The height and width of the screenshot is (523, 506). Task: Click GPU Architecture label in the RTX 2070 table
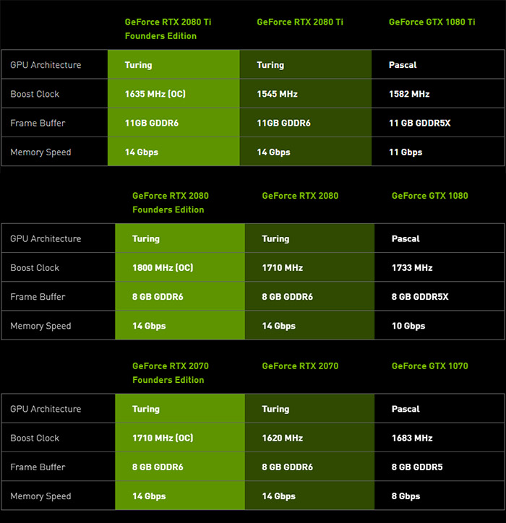(46, 409)
